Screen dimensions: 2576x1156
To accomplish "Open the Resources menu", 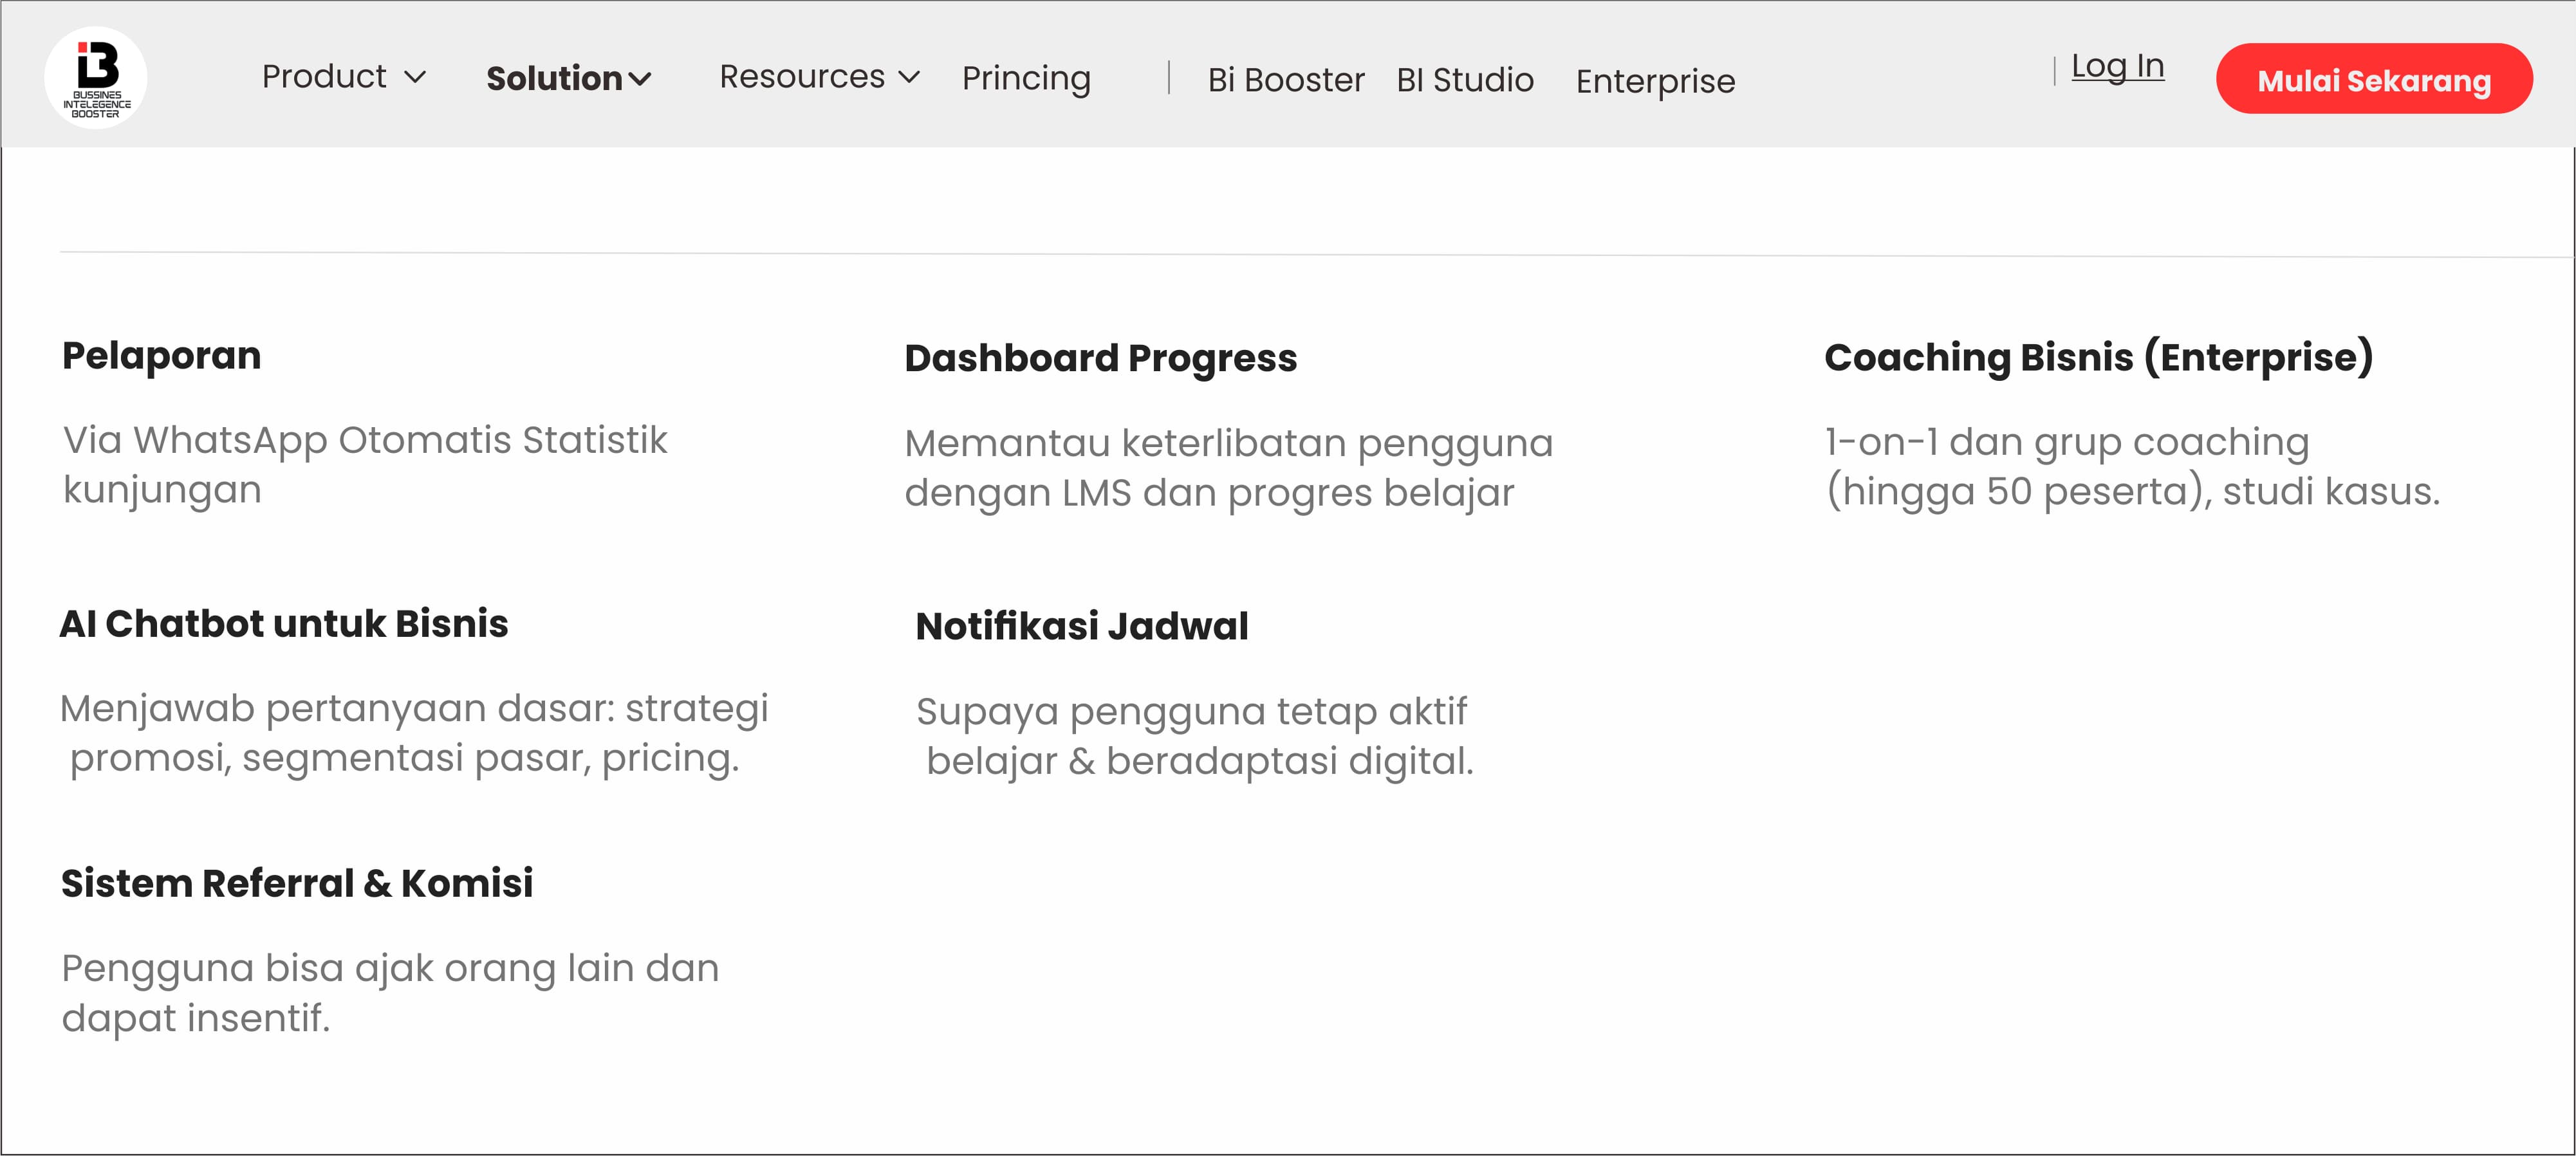I will 802,77.
